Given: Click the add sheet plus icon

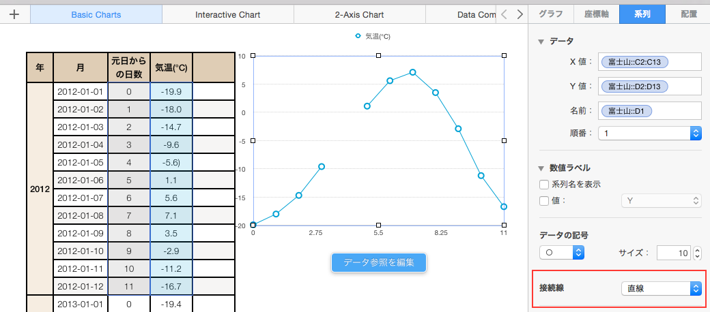Looking at the screenshot, I should 14,14.
